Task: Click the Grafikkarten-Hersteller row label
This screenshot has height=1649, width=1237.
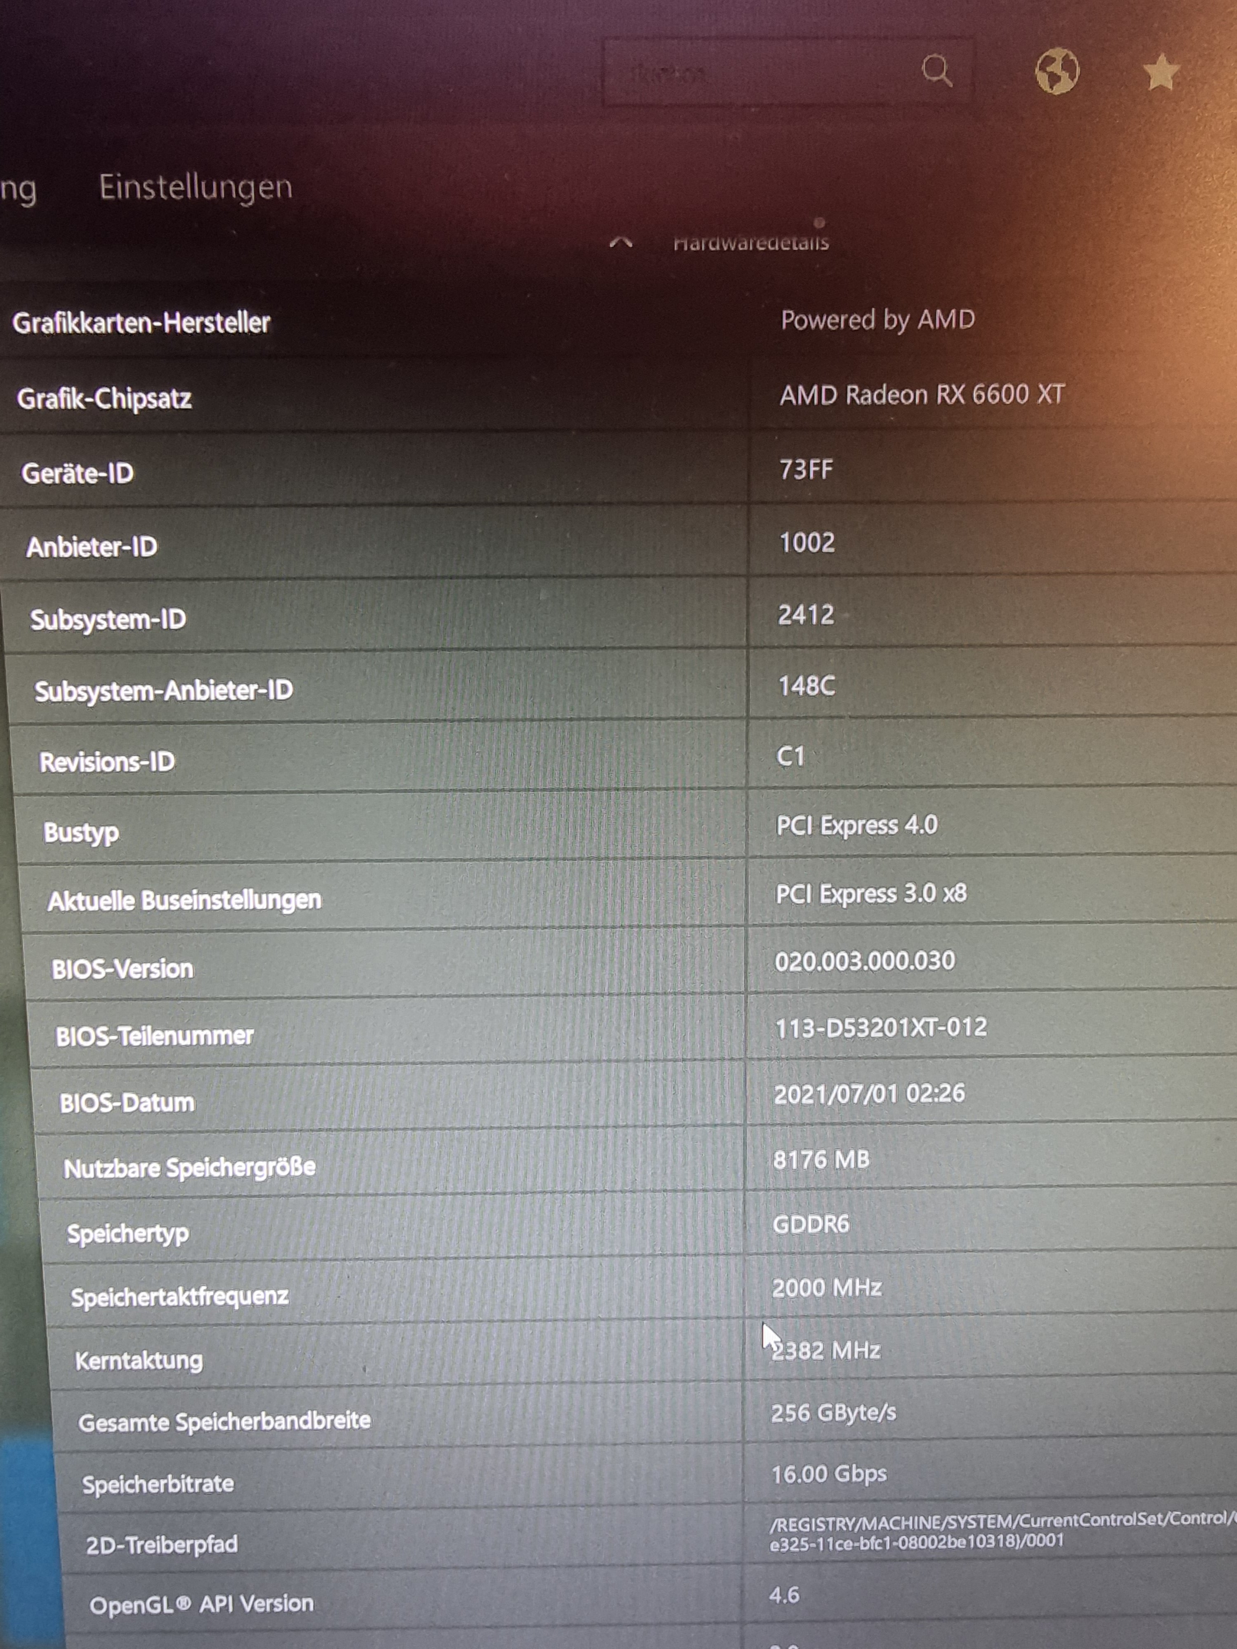Action: [x=141, y=323]
